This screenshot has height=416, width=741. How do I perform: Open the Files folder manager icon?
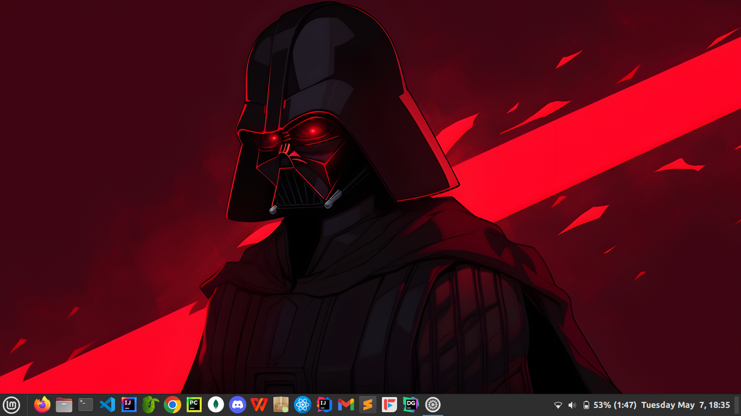pos(64,405)
